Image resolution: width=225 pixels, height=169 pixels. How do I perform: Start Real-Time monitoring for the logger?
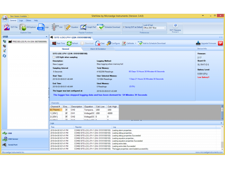pos(58,43)
